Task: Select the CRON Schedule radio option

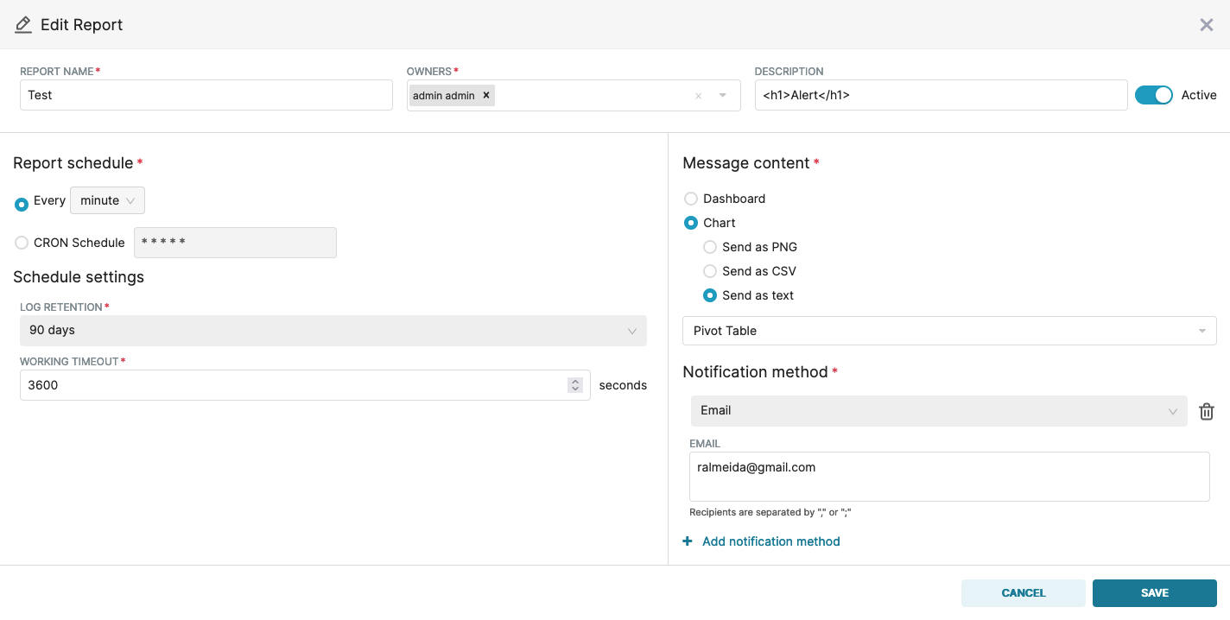Action: 22,243
